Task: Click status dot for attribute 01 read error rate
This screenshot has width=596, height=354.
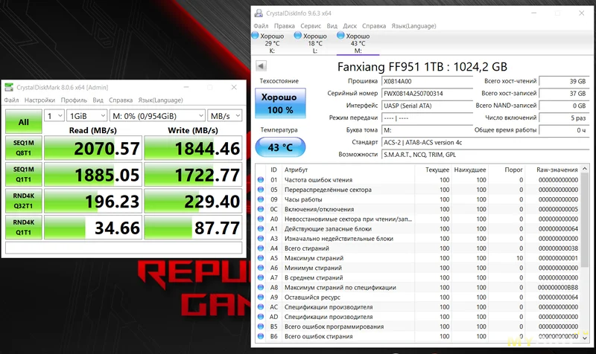Action: click(x=261, y=180)
